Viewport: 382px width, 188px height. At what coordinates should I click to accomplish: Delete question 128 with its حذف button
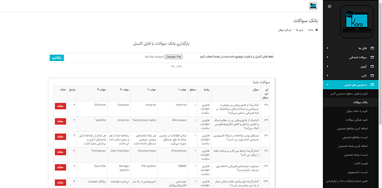pos(61,106)
